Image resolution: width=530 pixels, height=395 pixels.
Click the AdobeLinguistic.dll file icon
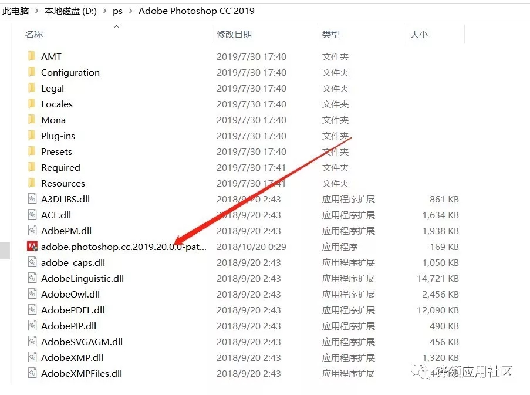(x=32, y=278)
